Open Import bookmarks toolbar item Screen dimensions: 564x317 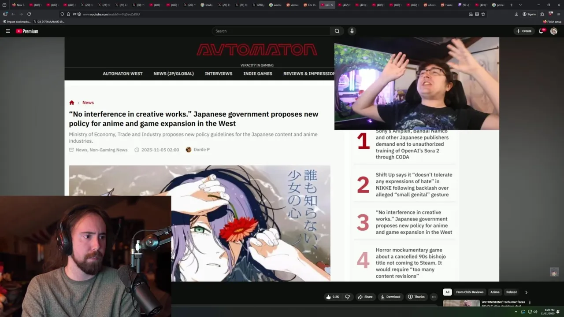click(17, 22)
